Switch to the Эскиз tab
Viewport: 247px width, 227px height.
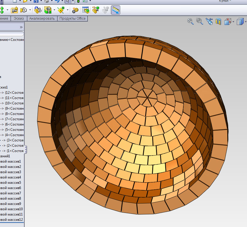tap(18, 19)
